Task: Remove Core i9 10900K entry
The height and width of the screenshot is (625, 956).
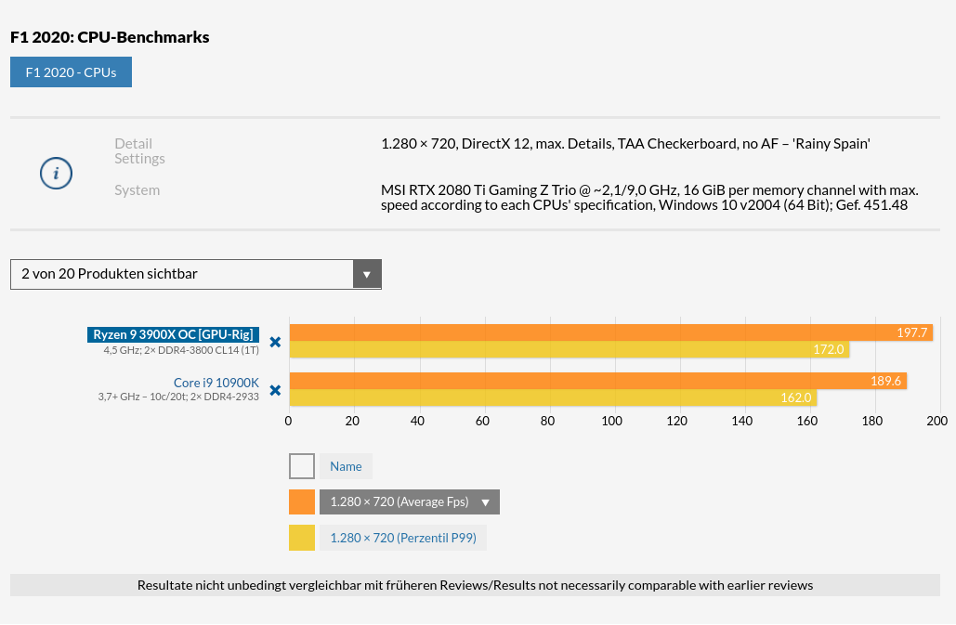Action: [x=276, y=390]
